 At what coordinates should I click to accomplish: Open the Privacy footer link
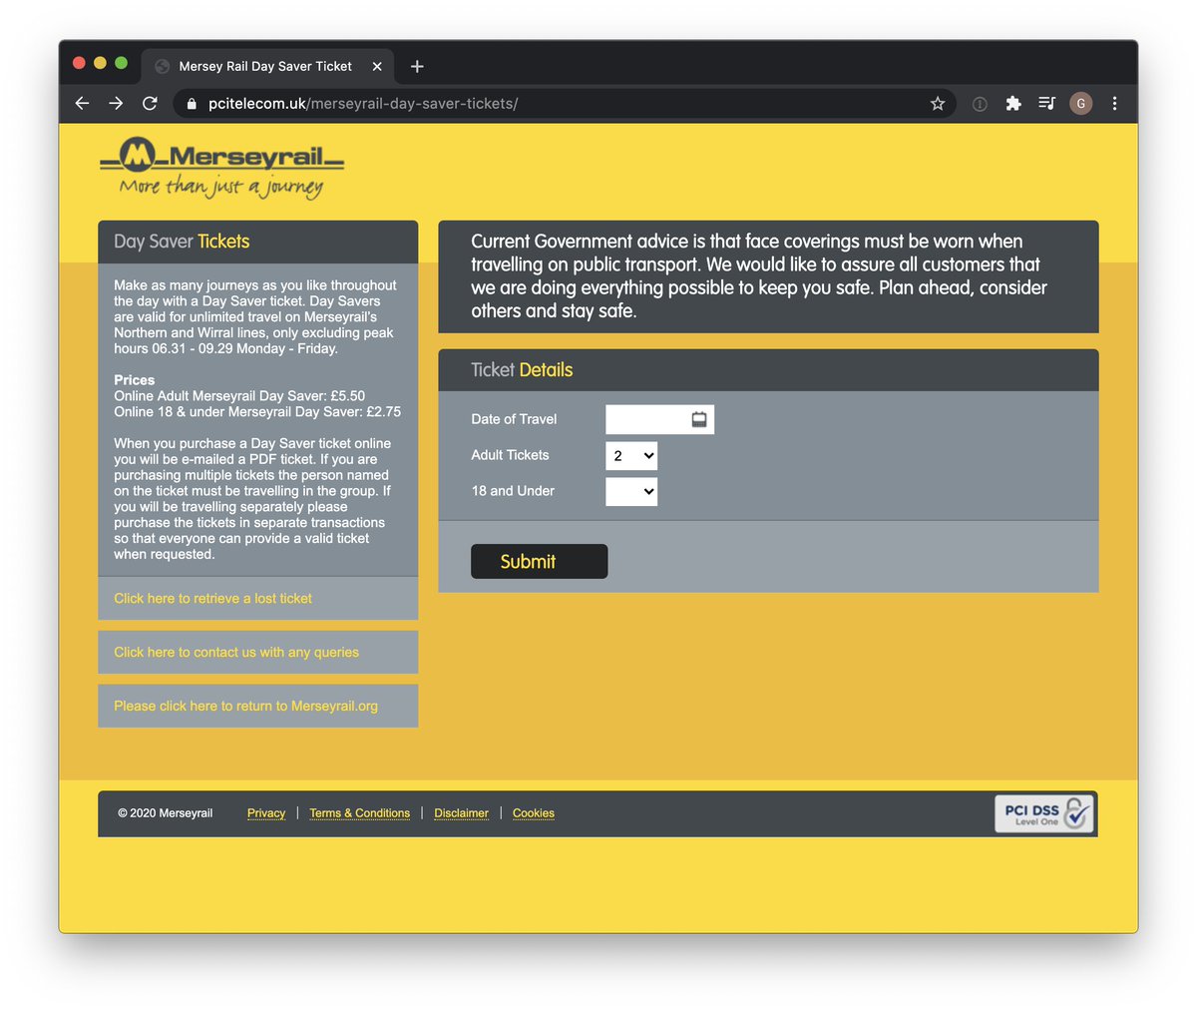coord(266,813)
